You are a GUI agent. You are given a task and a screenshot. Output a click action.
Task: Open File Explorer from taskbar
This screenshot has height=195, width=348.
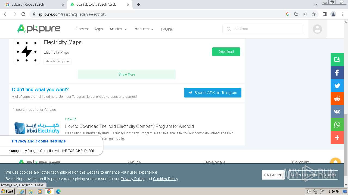[x=31, y=191]
